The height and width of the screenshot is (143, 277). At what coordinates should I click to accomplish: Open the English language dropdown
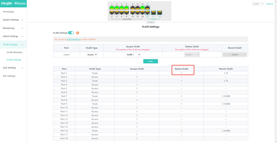[258, 4]
